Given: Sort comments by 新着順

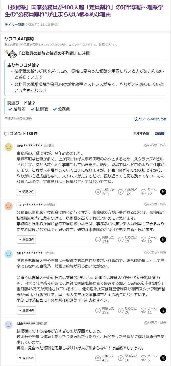Looking at the screenshot, I should 160,134.
